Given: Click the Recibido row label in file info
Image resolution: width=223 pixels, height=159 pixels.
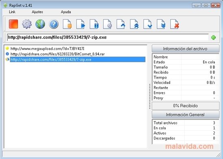Looking at the screenshot, I should coord(161,72).
